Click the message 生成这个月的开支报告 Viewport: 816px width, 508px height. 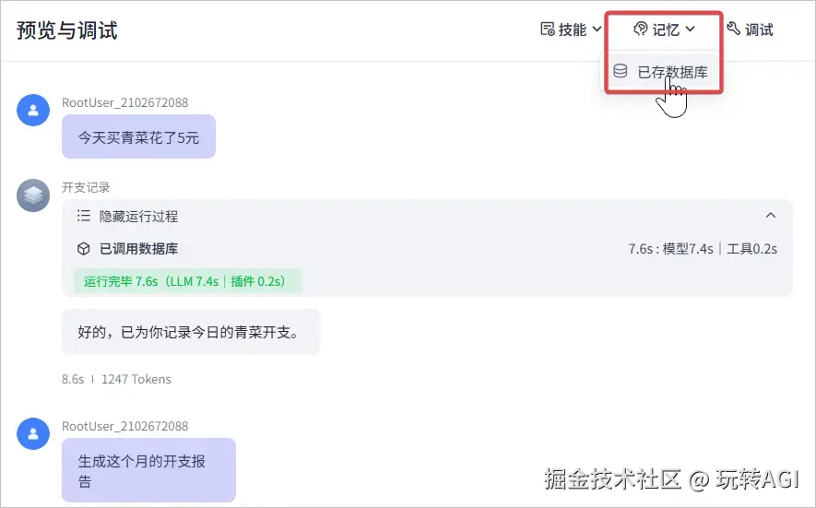(x=148, y=470)
